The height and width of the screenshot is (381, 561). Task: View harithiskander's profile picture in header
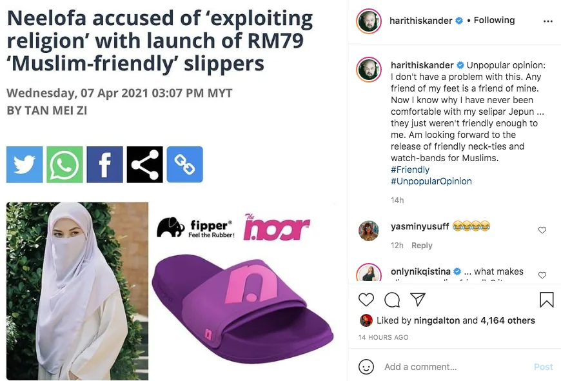pos(369,21)
